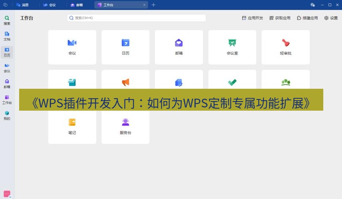
Task: Open the blue document-edit app card
Action: coord(179,80)
